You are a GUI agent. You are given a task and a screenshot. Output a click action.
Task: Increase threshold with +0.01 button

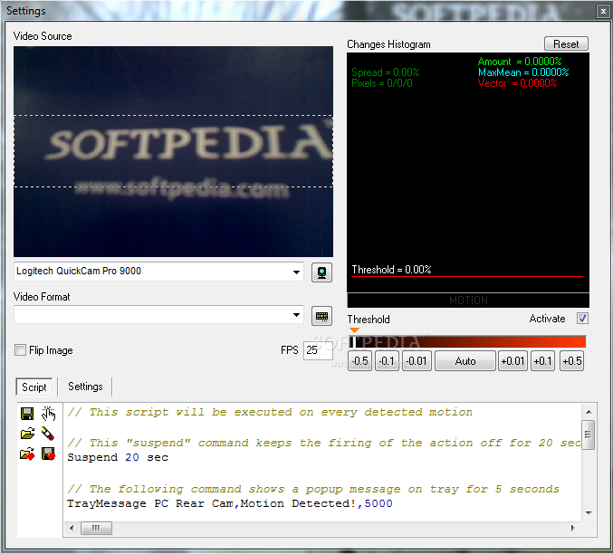(x=512, y=360)
